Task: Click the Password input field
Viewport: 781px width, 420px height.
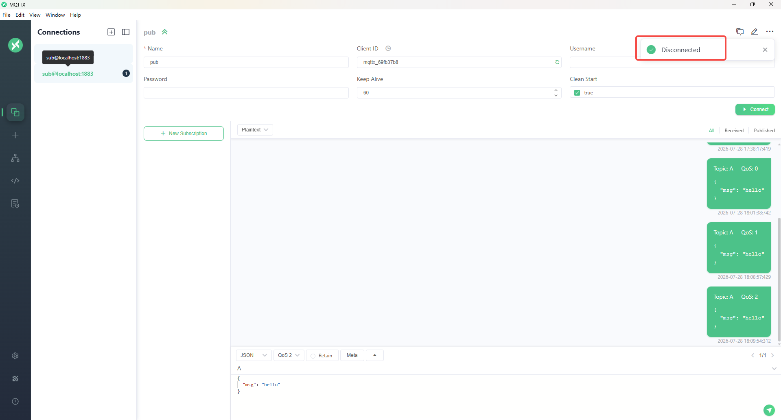Action: (x=246, y=93)
